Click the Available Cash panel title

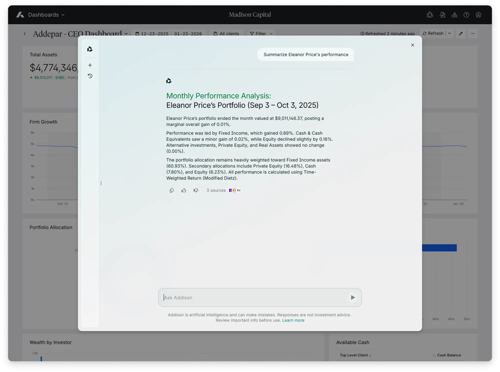pyautogui.click(x=352, y=342)
